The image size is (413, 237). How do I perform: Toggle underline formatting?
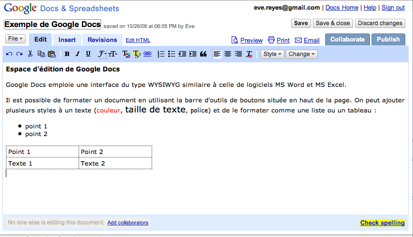pos(88,54)
